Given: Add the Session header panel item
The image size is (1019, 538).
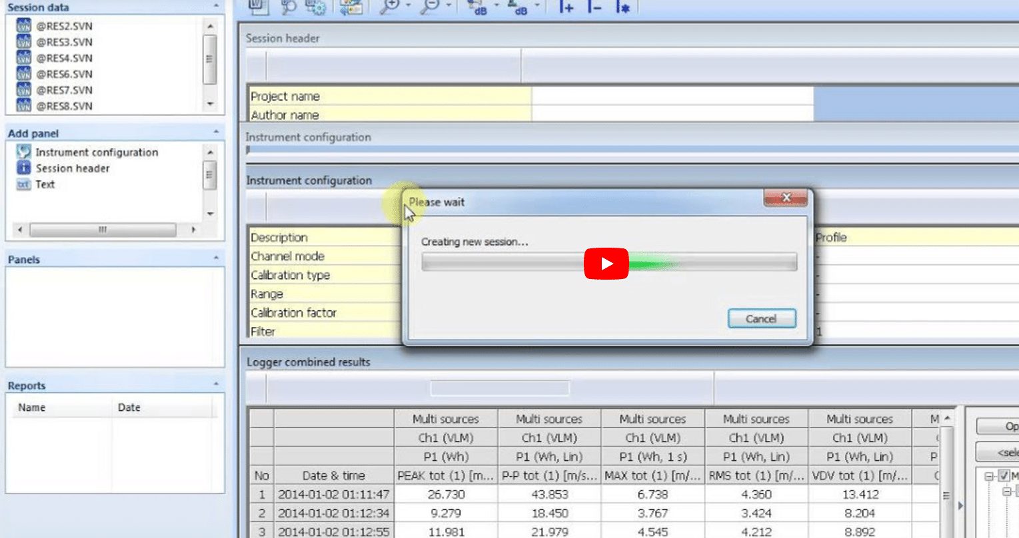Looking at the screenshot, I should (x=72, y=168).
